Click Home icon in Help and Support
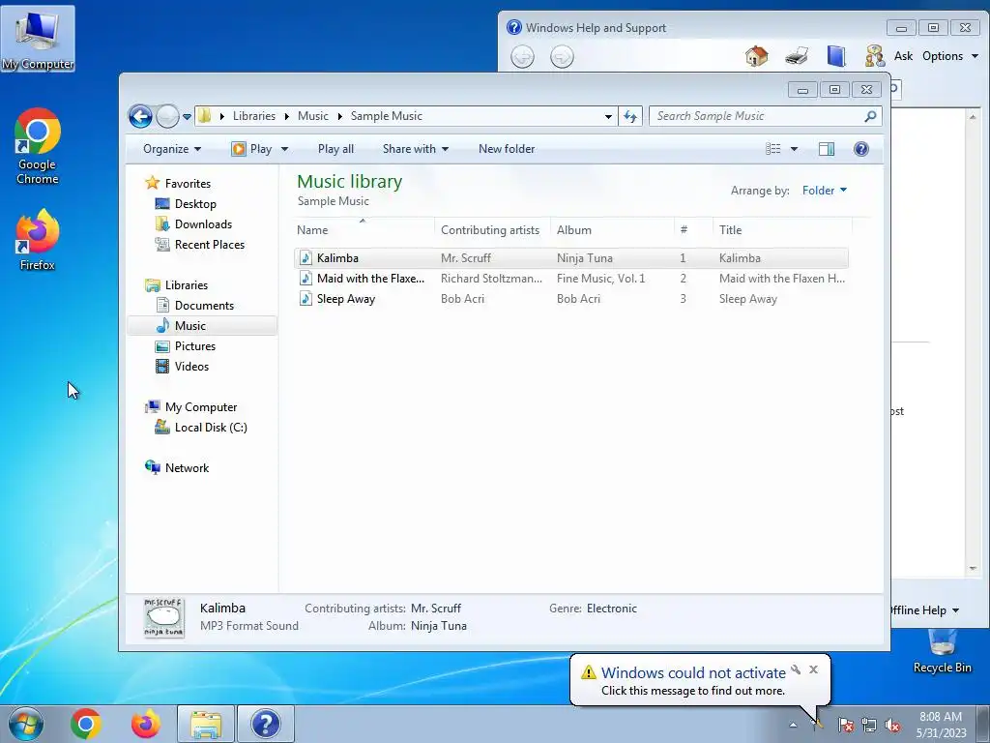The height and width of the screenshot is (743, 990). pyautogui.click(x=756, y=56)
